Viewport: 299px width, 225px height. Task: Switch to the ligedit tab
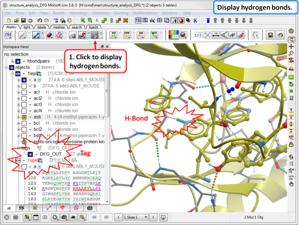93,27
